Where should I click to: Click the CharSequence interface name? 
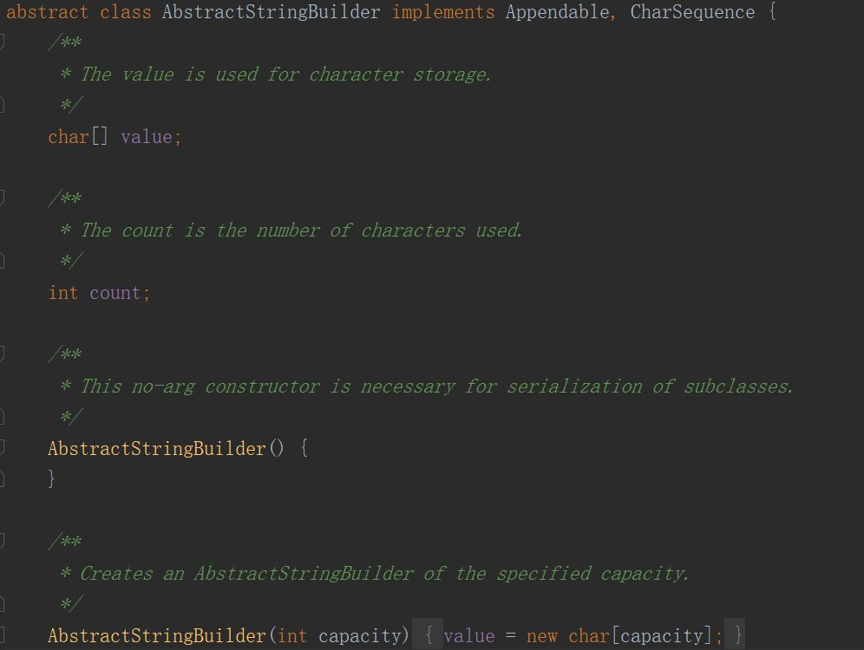tap(692, 12)
